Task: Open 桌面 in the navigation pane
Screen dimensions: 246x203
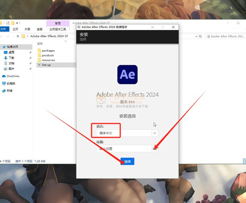Action: (x=9, y=52)
